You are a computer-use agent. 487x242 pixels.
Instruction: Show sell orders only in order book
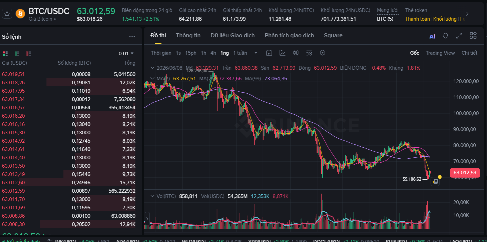tap(29, 54)
